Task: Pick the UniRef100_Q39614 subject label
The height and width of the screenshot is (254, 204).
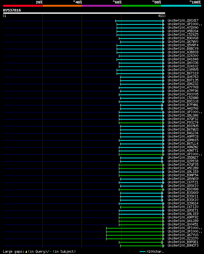Action: (x=183, y=204)
